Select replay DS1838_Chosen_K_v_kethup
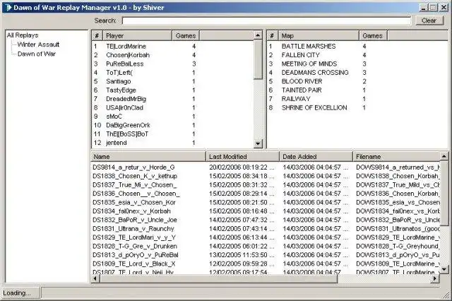 click(x=135, y=176)
